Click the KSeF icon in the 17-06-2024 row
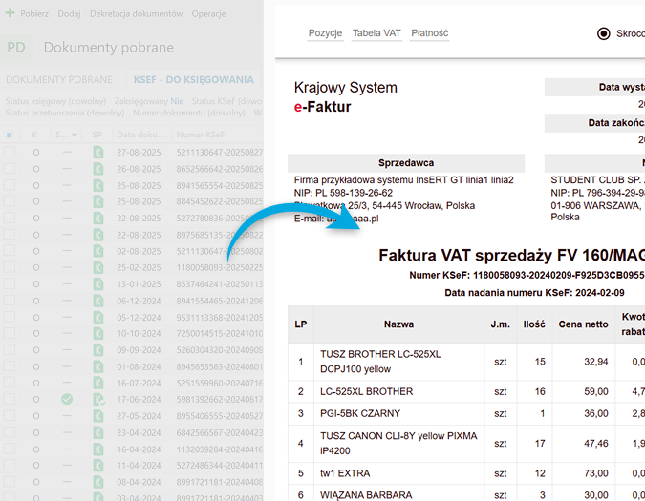 coord(97,400)
